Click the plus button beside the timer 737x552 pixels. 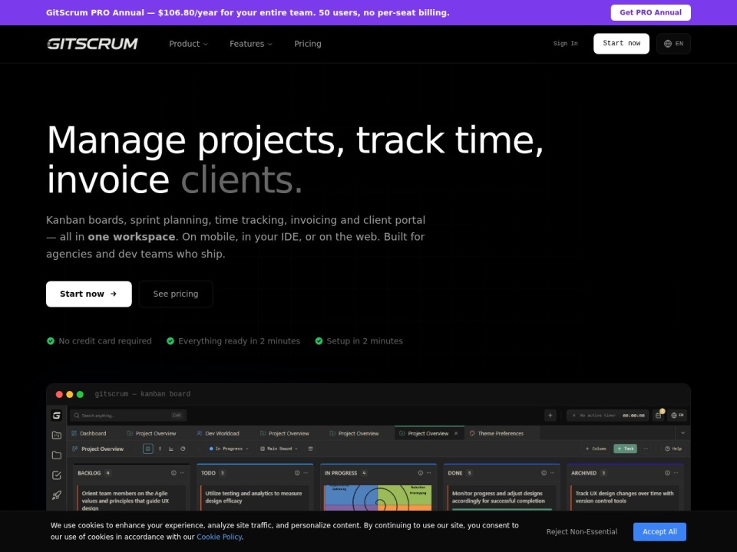pos(550,416)
